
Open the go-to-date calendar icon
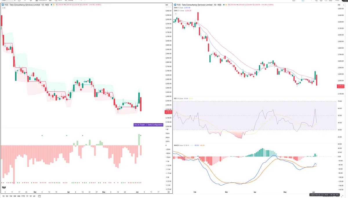coord(39,196)
